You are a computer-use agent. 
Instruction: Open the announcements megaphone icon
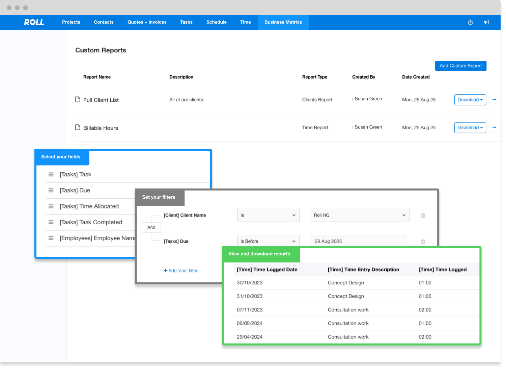point(486,22)
